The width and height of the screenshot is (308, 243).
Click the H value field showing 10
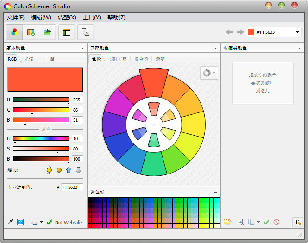(x=77, y=138)
